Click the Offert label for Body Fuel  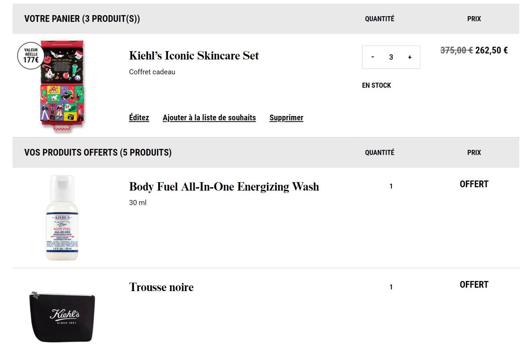pos(474,184)
